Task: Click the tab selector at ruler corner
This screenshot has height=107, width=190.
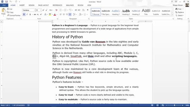Action: coord(1,22)
